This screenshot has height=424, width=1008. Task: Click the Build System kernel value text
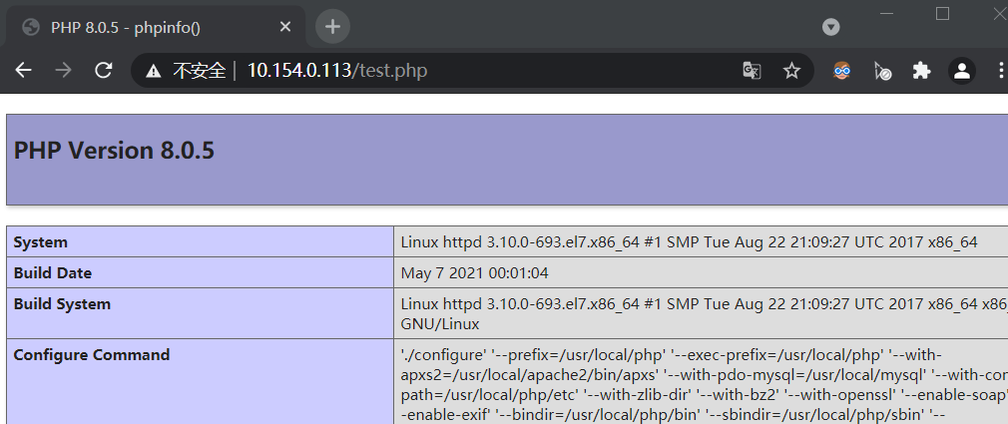[x=704, y=313]
